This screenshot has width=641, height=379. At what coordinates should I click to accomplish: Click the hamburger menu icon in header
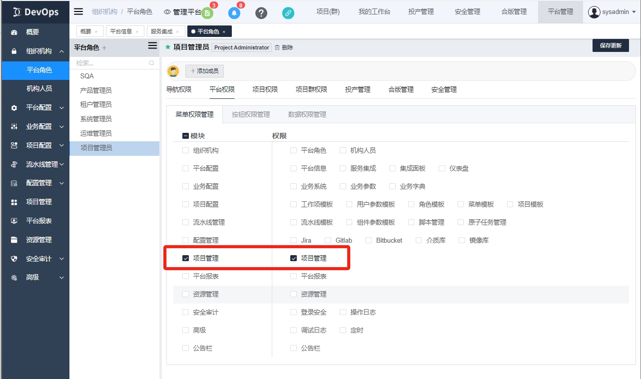click(x=78, y=11)
